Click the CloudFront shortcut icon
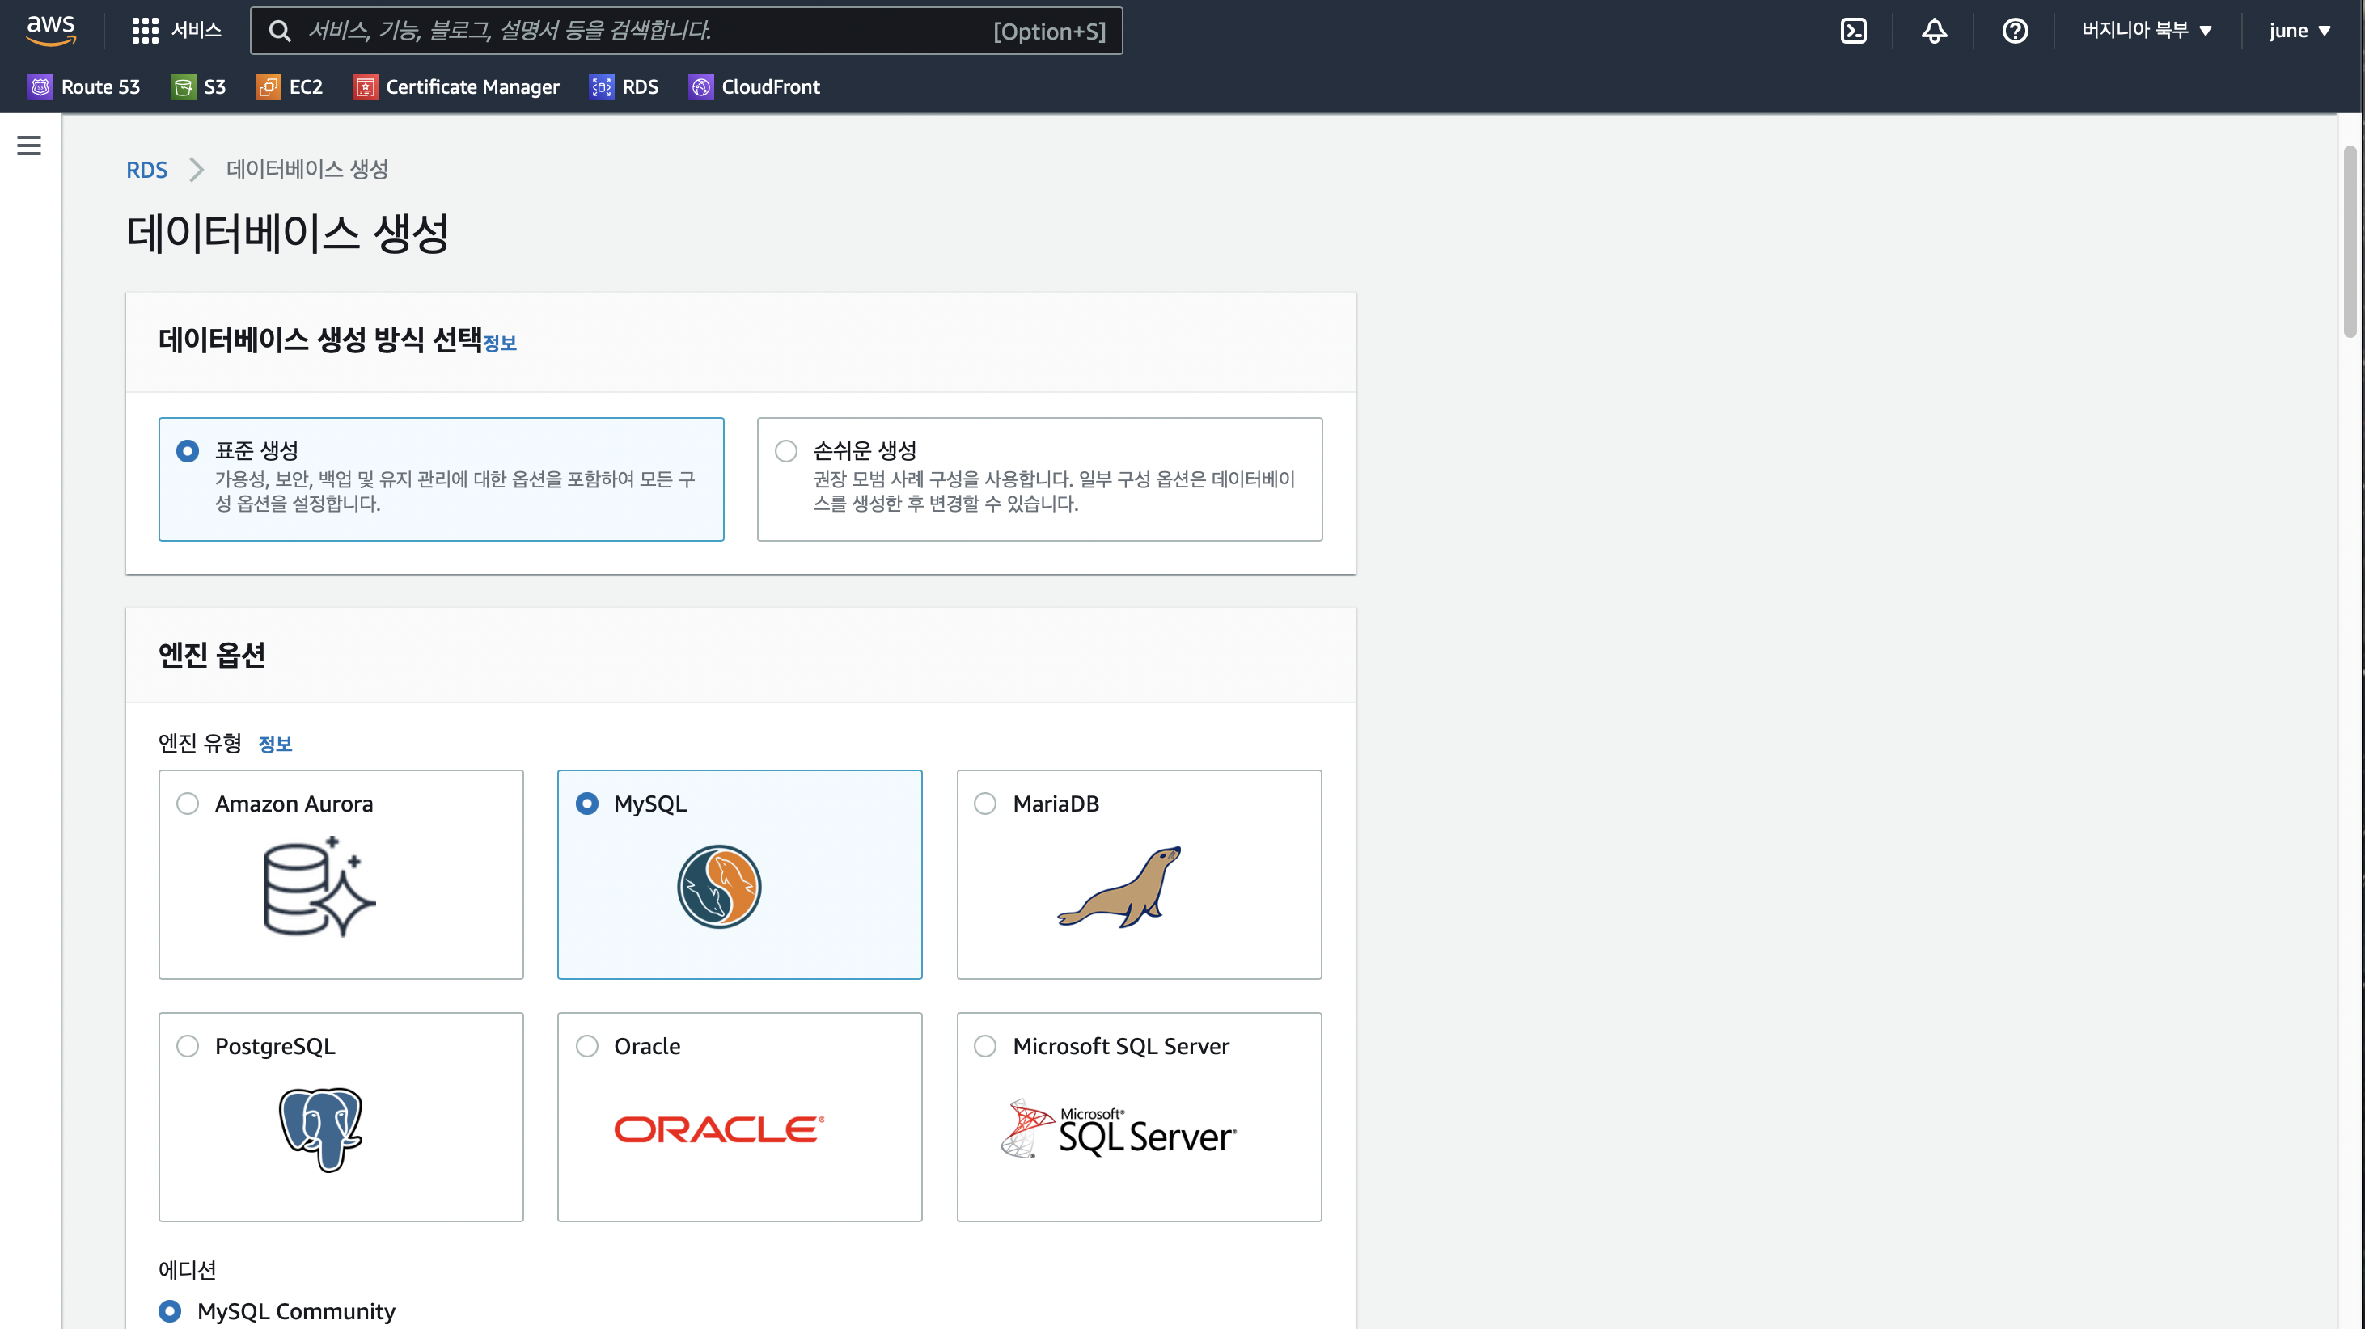2365x1329 pixels. [x=701, y=87]
